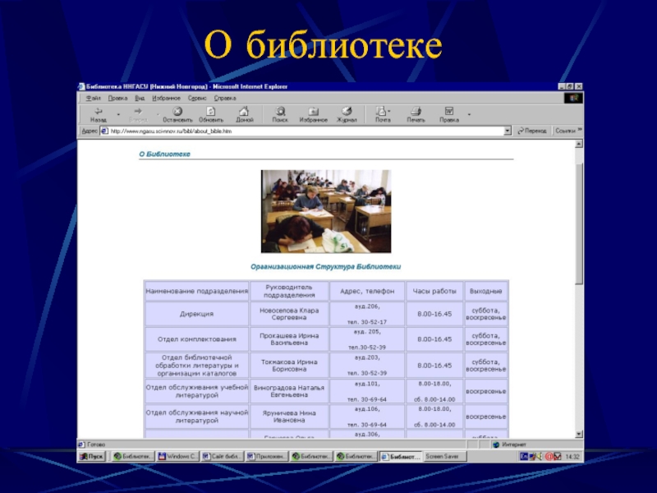Select the Дирекция table cell
Viewport: 657px width, 493px height.
click(x=196, y=314)
